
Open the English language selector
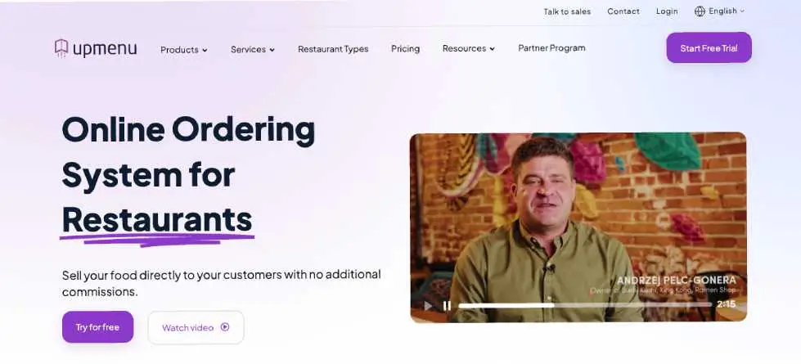[719, 11]
